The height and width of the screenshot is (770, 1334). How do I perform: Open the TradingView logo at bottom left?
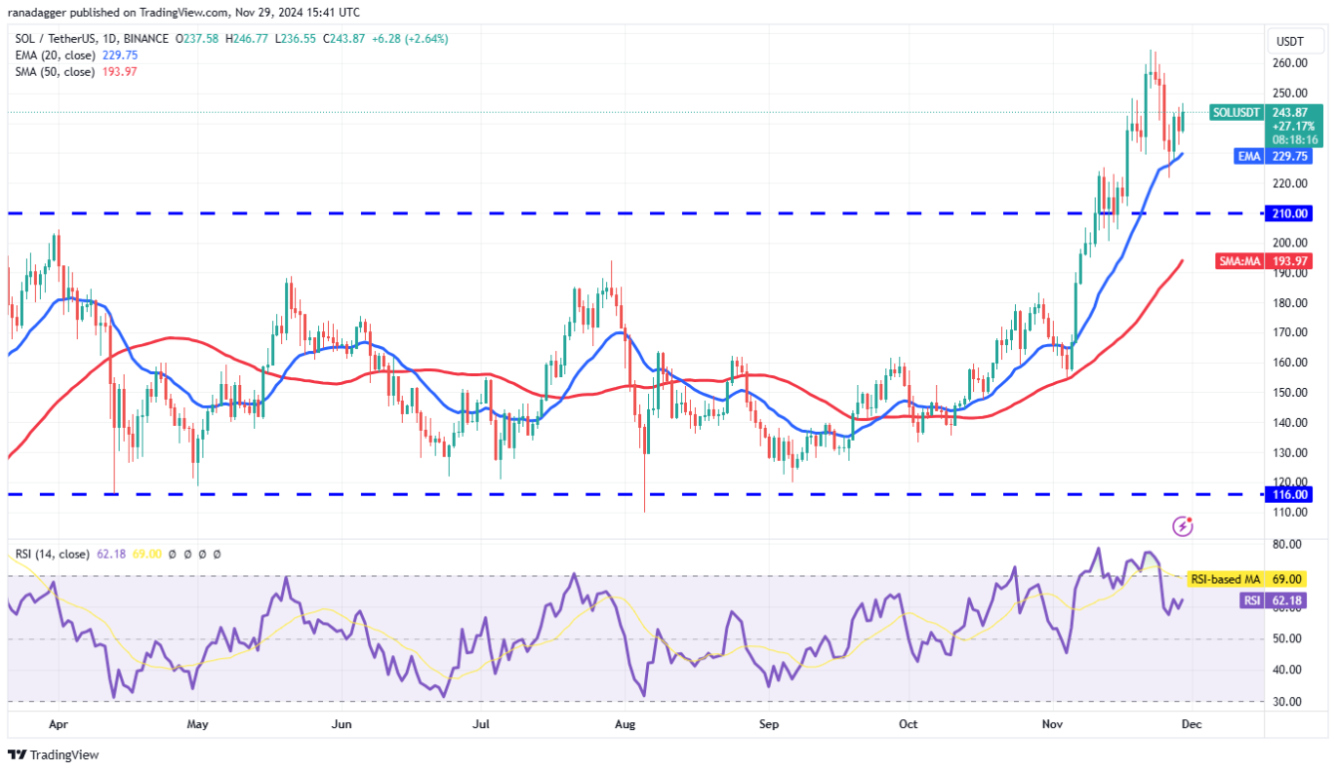[54, 755]
